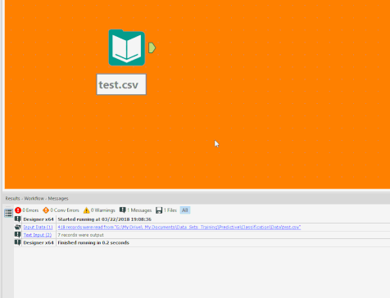Click the Input Data output anchor
The image size is (390, 298).
(x=152, y=47)
